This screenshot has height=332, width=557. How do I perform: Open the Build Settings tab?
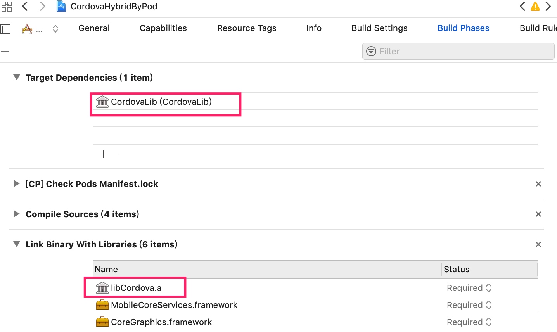pos(379,28)
